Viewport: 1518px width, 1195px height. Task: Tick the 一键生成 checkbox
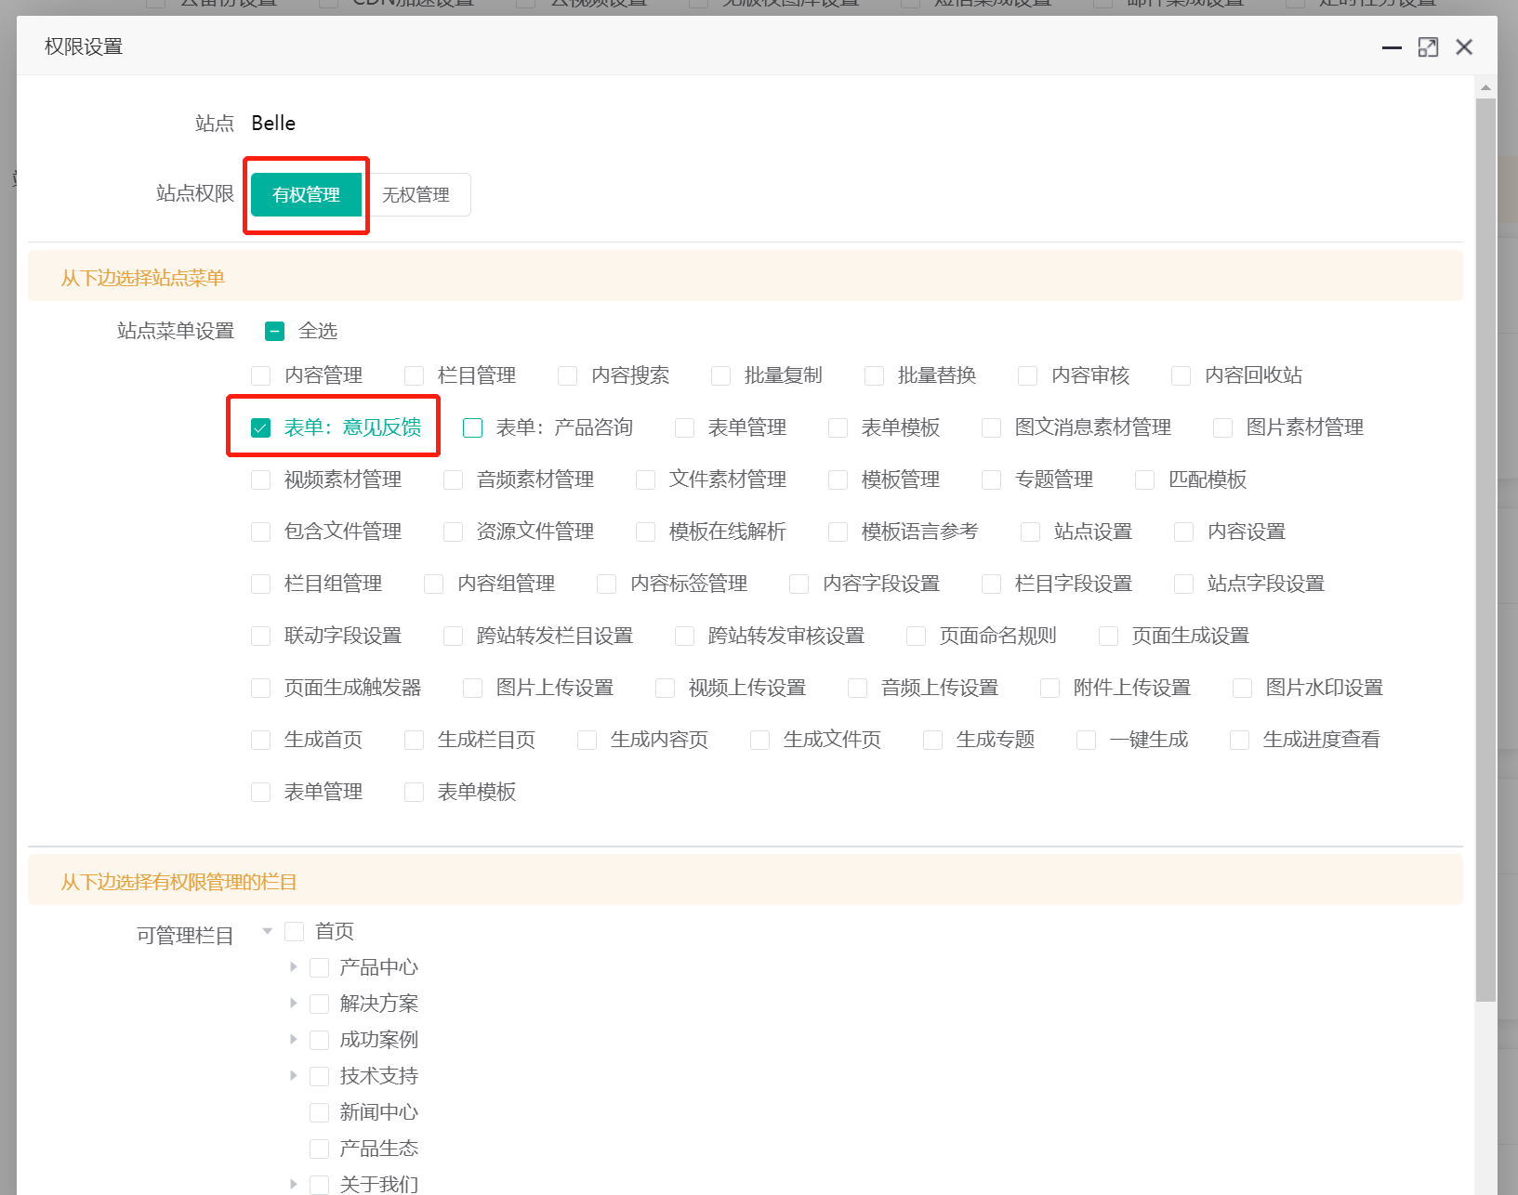1086,741
